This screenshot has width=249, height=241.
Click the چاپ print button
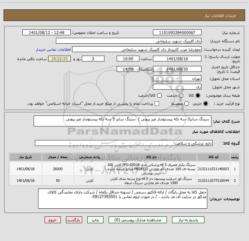coord(95,220)
